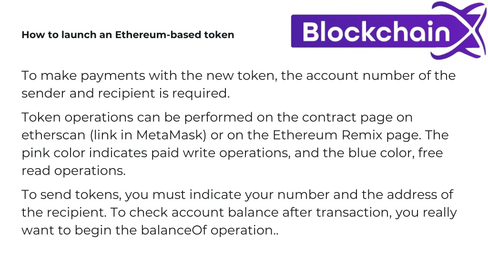Viewport: 488px width, 275px height.
Task: Click the phrase To send tokens
Action: coord(71,195)
